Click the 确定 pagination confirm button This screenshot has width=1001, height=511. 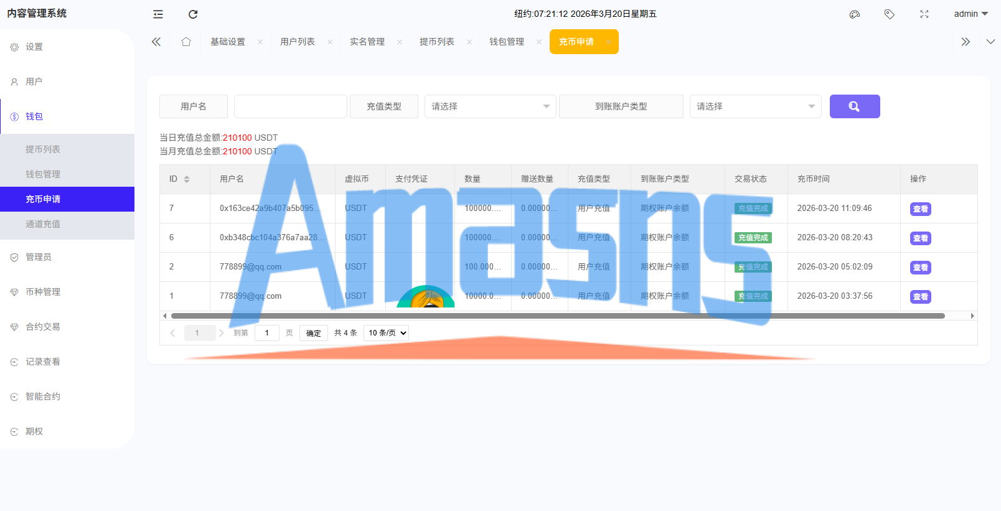coord(314,333)
